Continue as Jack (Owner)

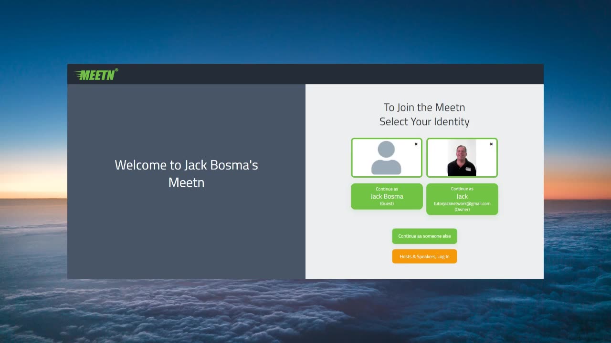(x=462, y=199)
